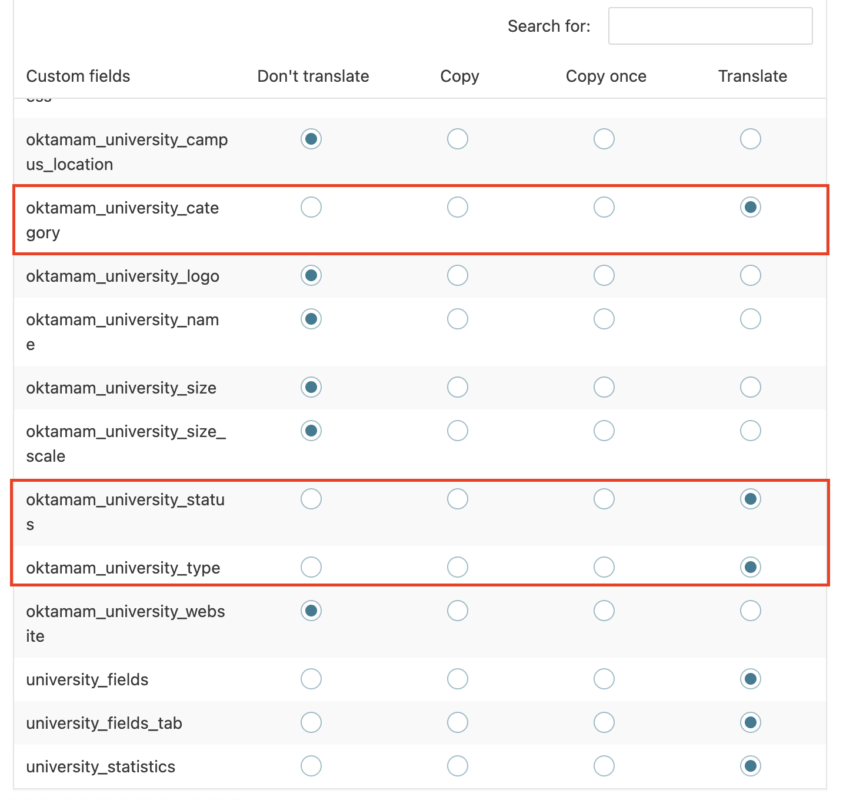Choose Copy for university_fields_tab
The image size is (853, 800).
(458, 723)
